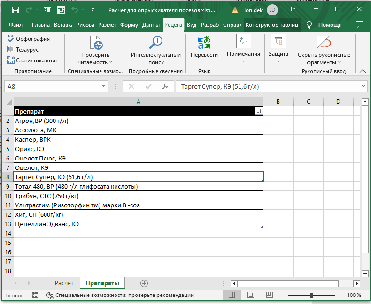Click the 100 % zoom level
The width and height of the screenshot is (371, 304).
354,295
